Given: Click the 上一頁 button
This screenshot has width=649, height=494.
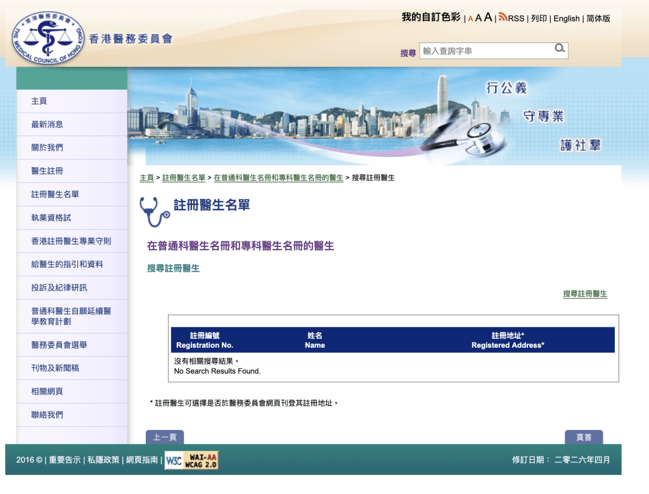Looking at the screenshot, I should coord(166,438).
